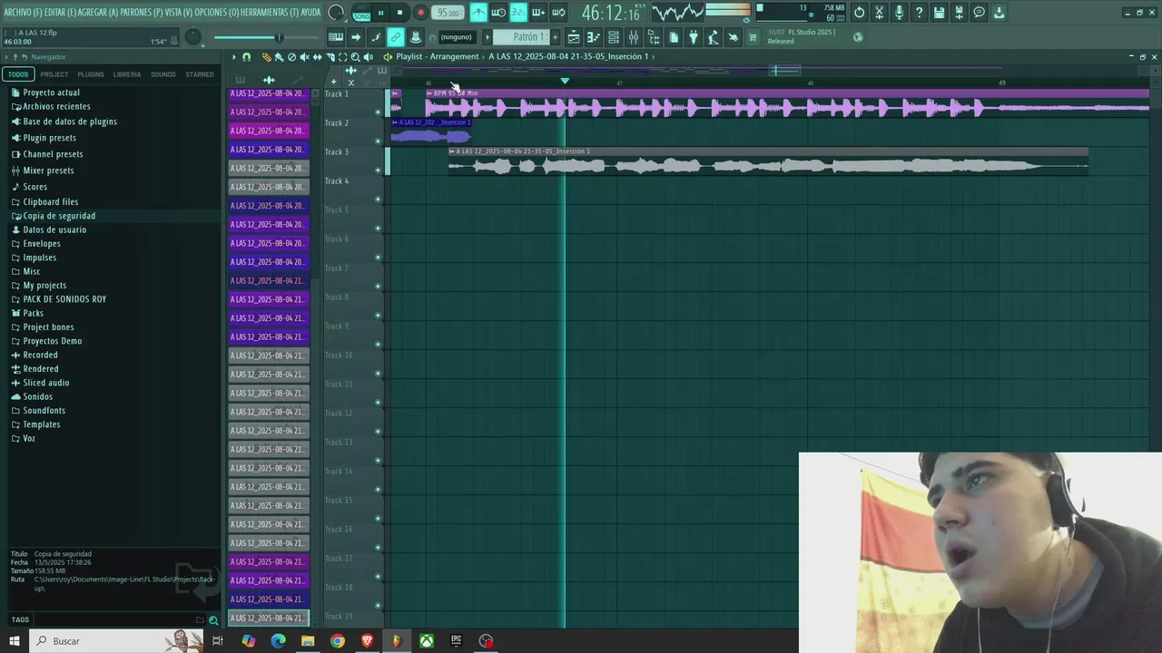The image size is (1162, 653).
Task: Mute Track 1 with its green dot
Action: coord(378,112)
